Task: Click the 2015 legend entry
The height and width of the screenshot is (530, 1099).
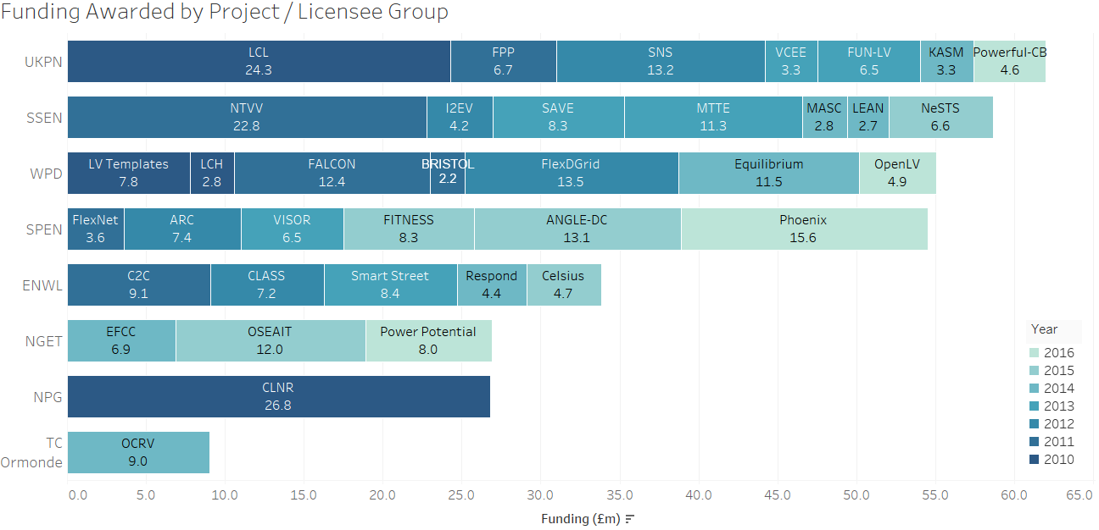Action: pyautogui.click(x=1051, y=371)
